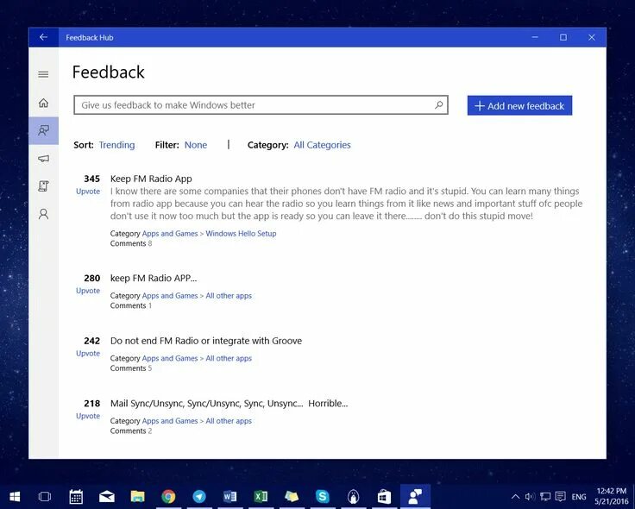The height and width of the screenshot is (509, 635).
Task: Click Apps and Games under Mail Sync item
Action: [170, 421]
